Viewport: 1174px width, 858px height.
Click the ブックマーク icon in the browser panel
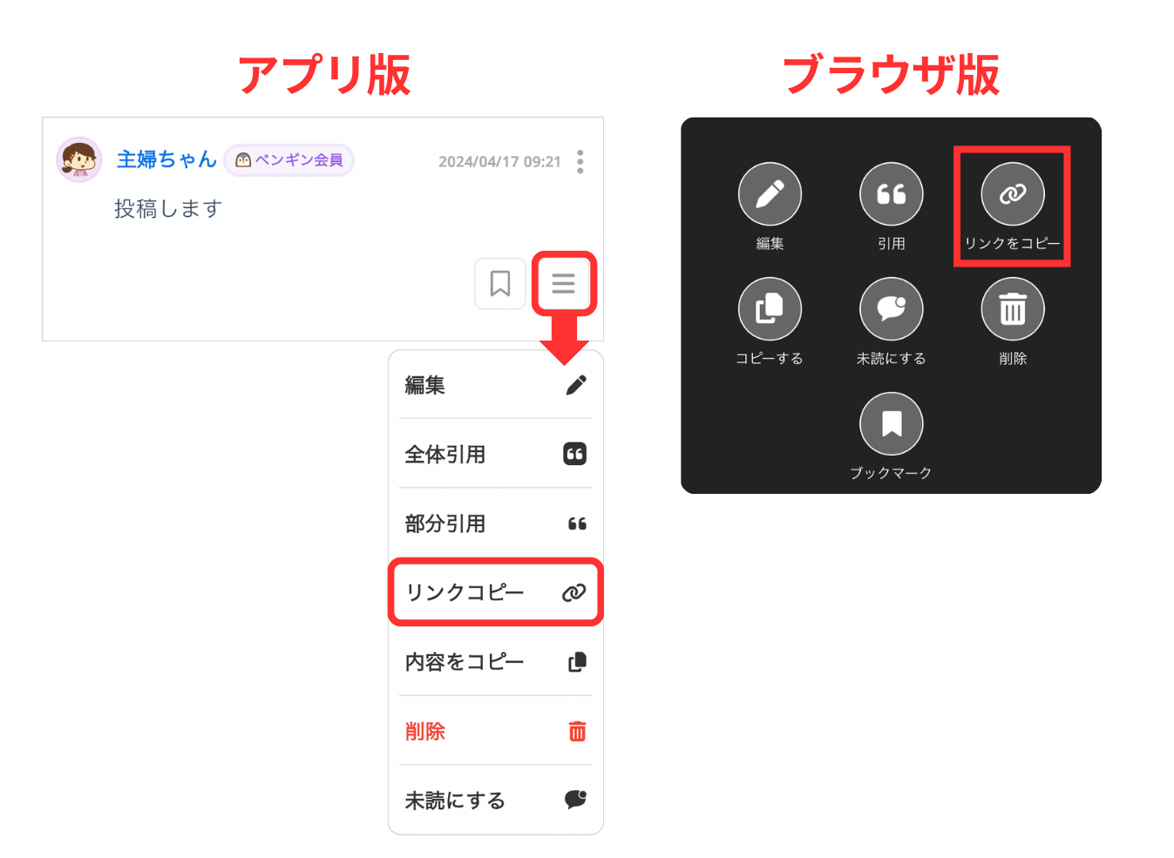[x=892, y=424]
